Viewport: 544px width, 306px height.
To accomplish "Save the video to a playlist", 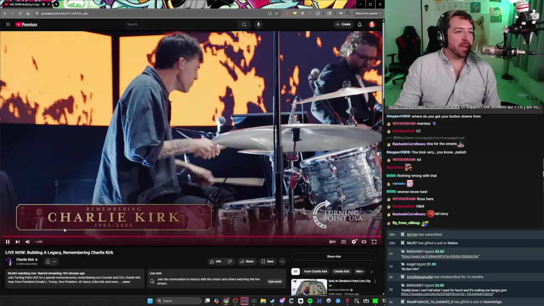I will [267, 261].
